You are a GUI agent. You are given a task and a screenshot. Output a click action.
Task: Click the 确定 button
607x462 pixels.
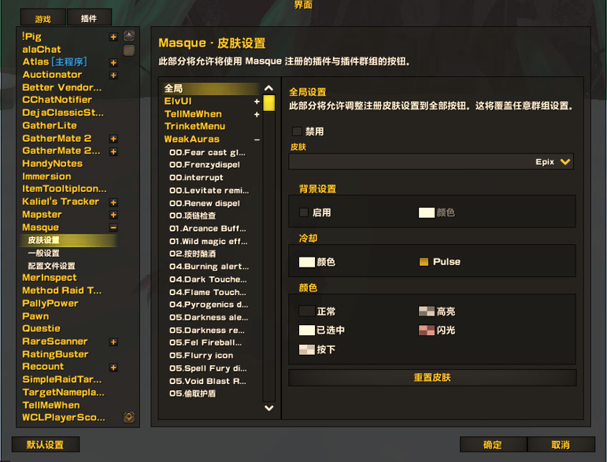(x=493, y=445)
